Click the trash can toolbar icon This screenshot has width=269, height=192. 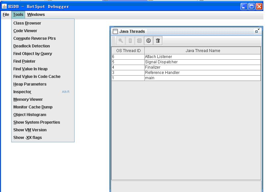click(x=158, y=41)
